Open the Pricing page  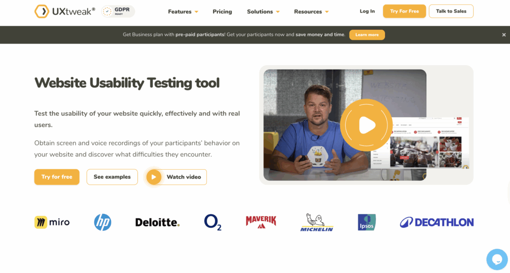point(222,11)
